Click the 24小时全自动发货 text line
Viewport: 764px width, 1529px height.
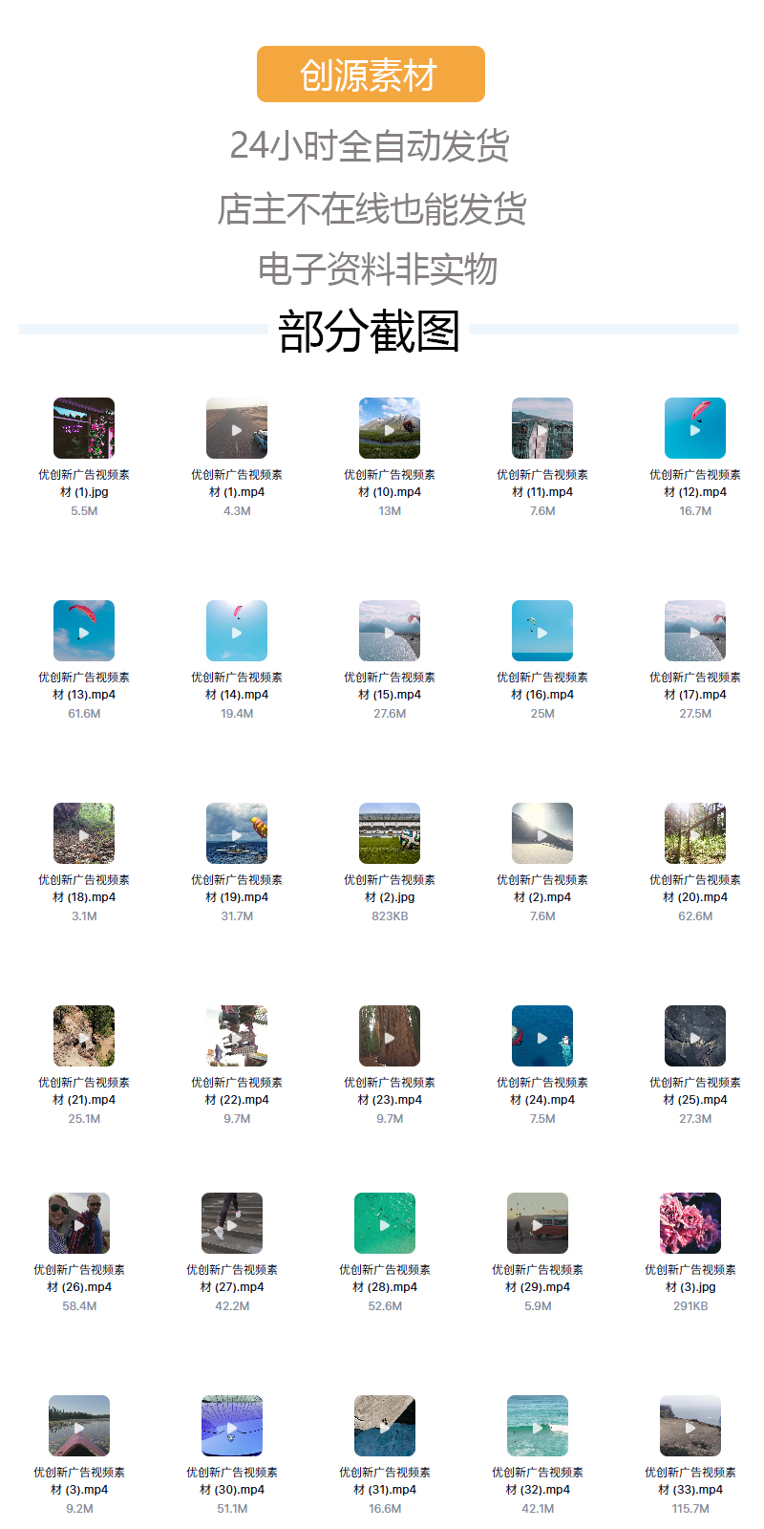point(370,145)
